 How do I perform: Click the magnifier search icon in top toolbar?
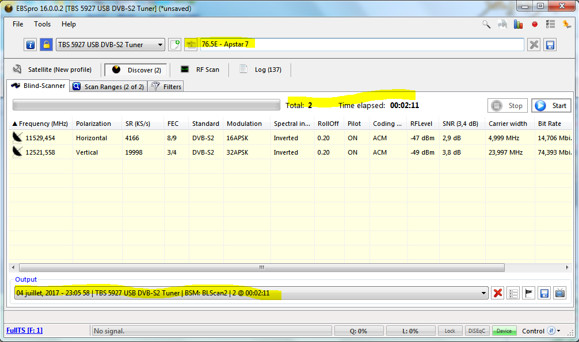pos(486,24)
